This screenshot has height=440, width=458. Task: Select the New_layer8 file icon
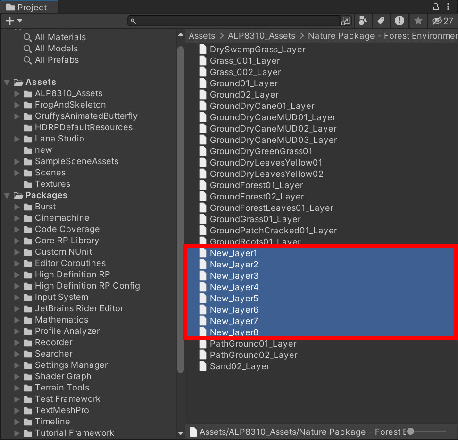pos(203,332)
